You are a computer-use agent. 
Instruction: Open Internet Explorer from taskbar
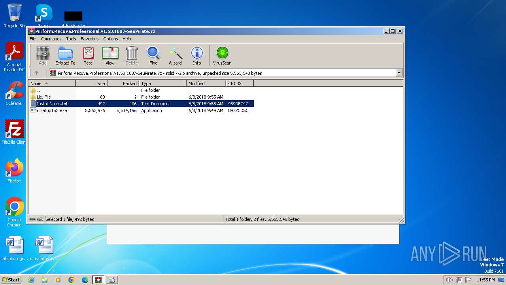tap(31, 280)
